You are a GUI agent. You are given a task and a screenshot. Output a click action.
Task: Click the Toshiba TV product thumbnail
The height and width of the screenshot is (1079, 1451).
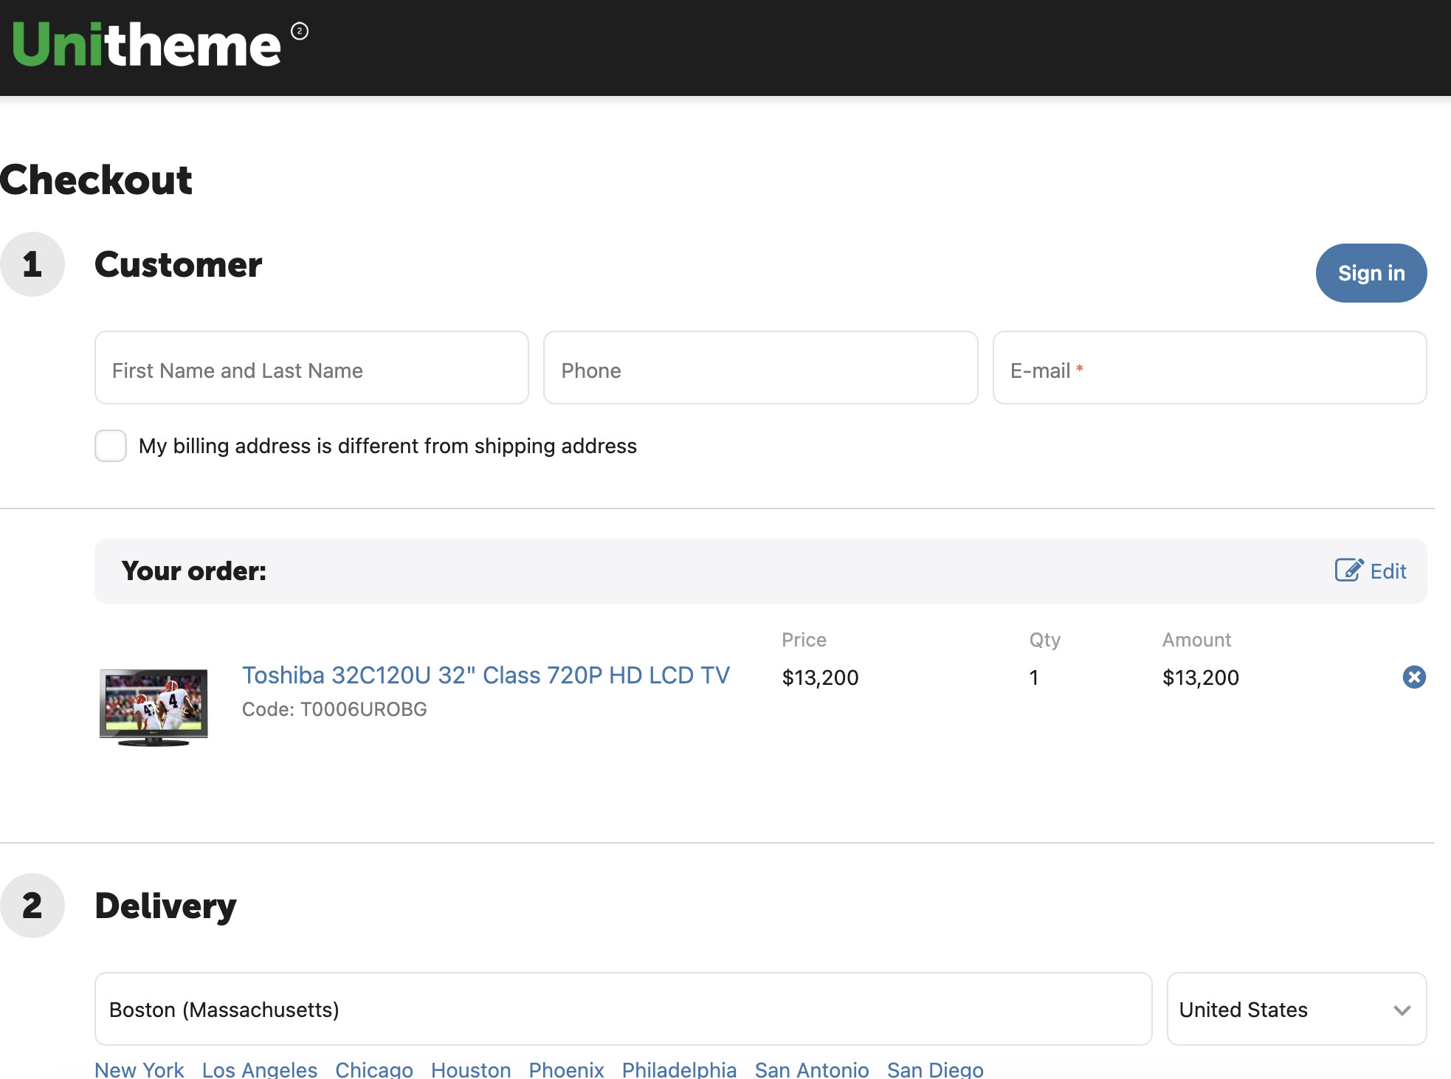[x=154, y=707]
